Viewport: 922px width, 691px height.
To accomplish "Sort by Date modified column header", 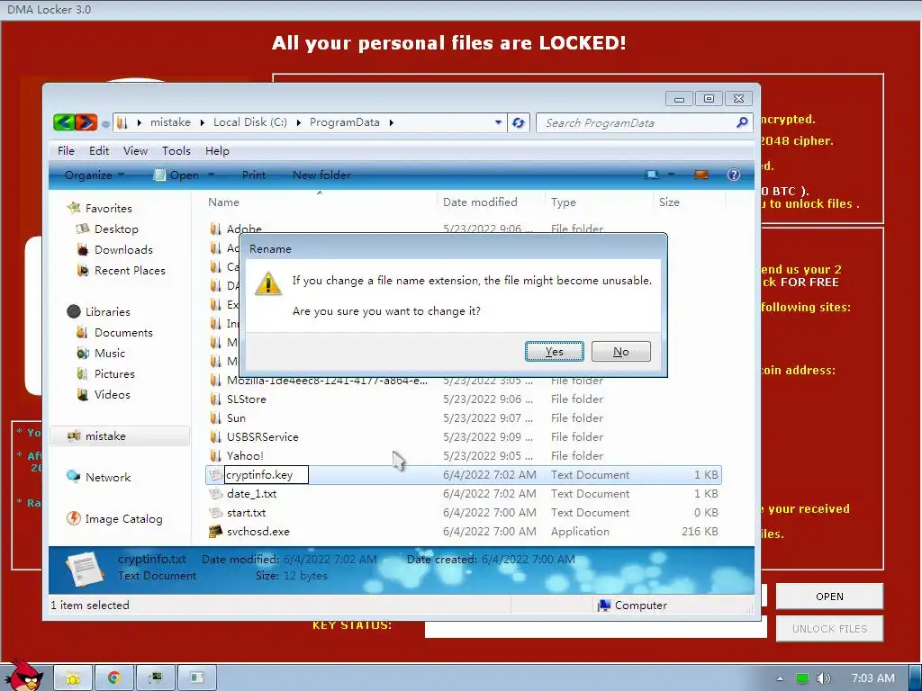I will coord(480,202).
